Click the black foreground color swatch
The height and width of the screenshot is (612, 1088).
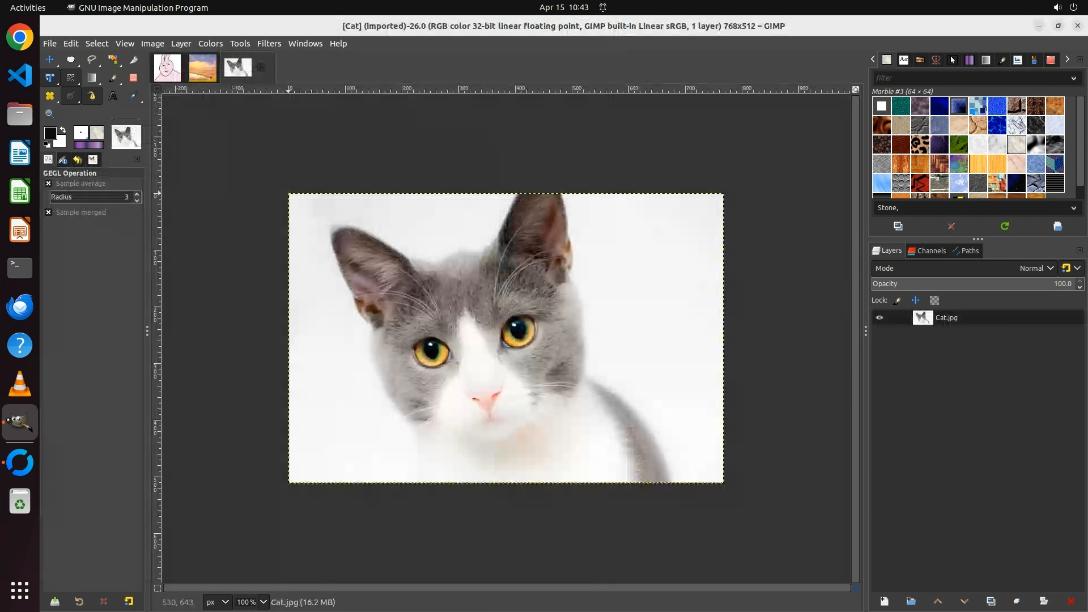point(50,133)
